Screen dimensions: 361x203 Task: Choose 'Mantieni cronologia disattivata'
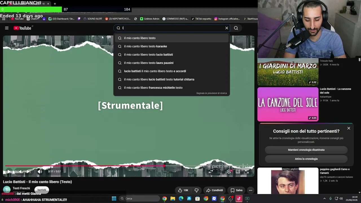pos(306,150)
